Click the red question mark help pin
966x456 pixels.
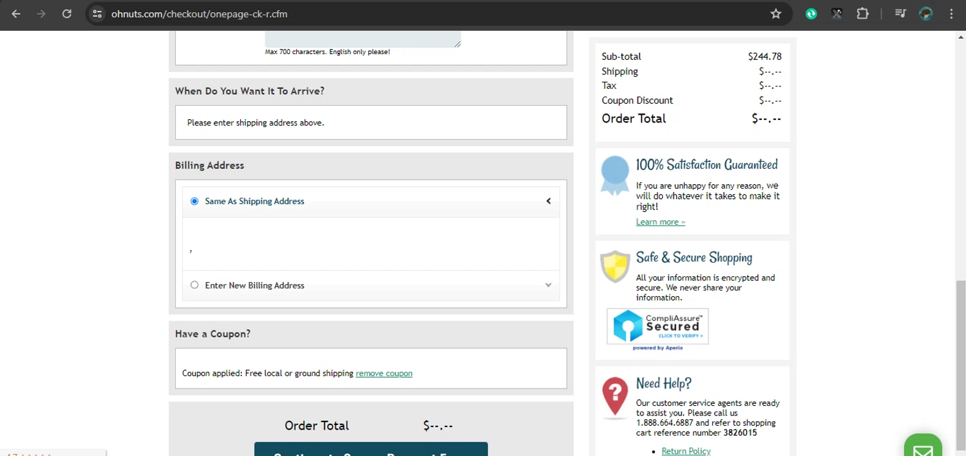point(615,397)
